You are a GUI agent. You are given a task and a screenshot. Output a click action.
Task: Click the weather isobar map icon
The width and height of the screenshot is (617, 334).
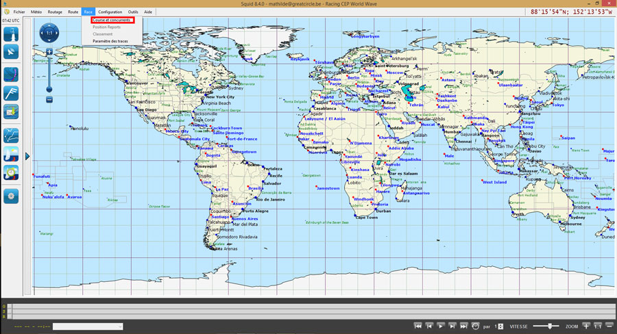point(11,74)
